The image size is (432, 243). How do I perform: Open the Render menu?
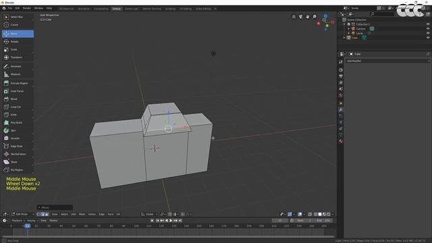[27, 9]
